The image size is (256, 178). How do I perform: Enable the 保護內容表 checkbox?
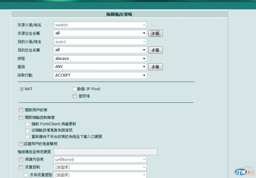pos(21,159)
